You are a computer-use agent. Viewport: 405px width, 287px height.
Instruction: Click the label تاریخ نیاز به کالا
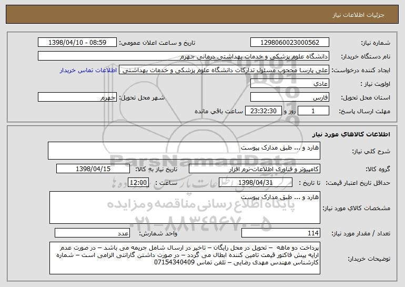156,170
